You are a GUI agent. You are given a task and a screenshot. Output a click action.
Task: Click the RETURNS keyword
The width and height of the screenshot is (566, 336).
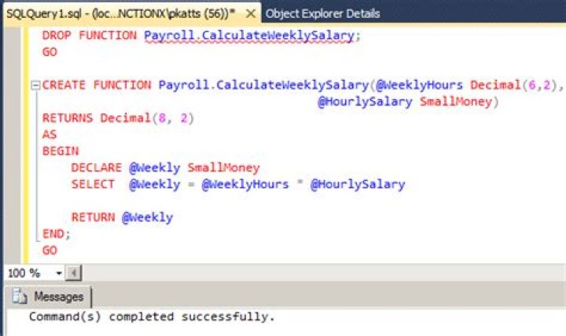click(x=68, y=119)
